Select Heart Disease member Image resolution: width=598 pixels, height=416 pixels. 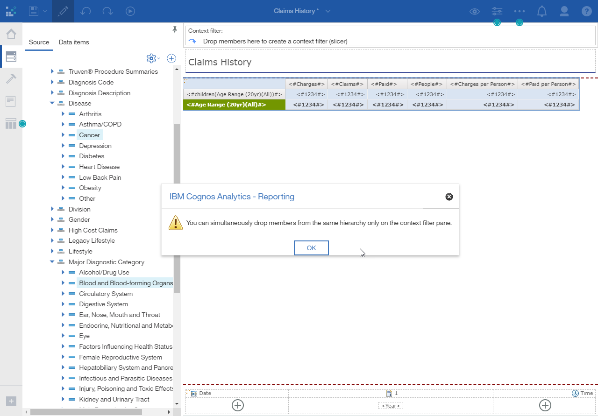click(x=99, y=167)
